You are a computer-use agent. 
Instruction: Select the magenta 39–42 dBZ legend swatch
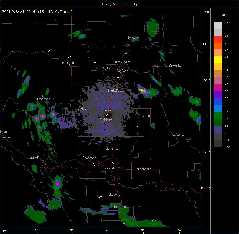(218, 88)
